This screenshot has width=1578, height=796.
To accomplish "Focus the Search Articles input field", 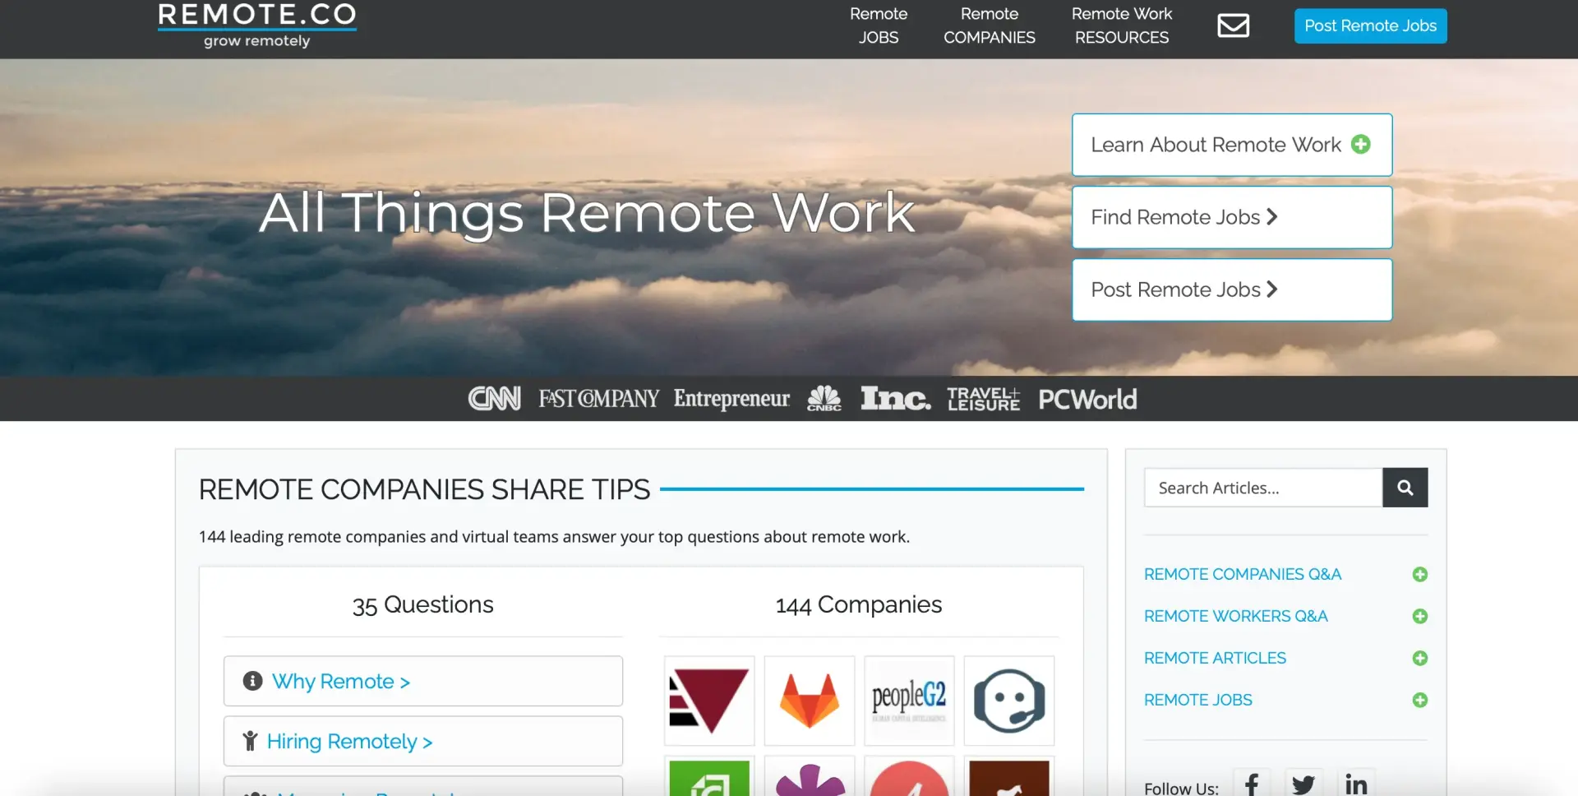I will coord(1263,488).
